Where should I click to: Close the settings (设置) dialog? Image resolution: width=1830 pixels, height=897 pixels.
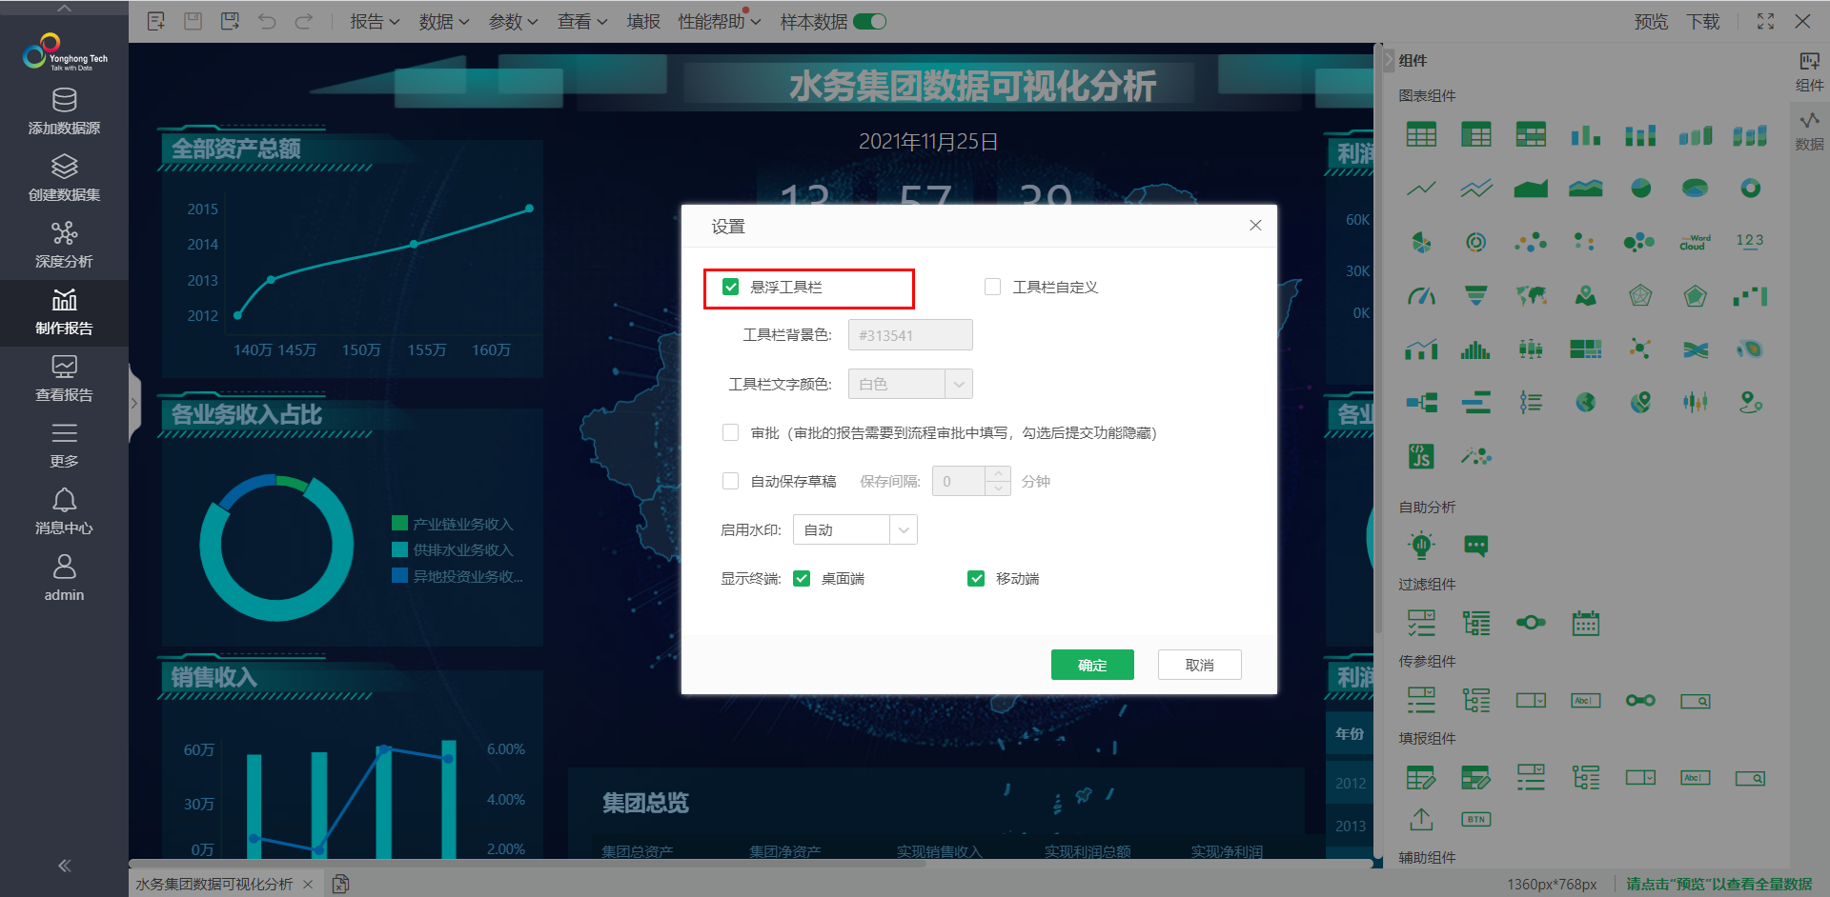[1255, 225]
